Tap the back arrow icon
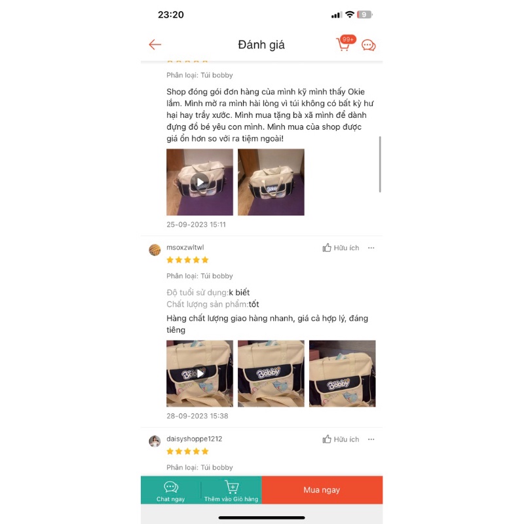 click(155, 45)
